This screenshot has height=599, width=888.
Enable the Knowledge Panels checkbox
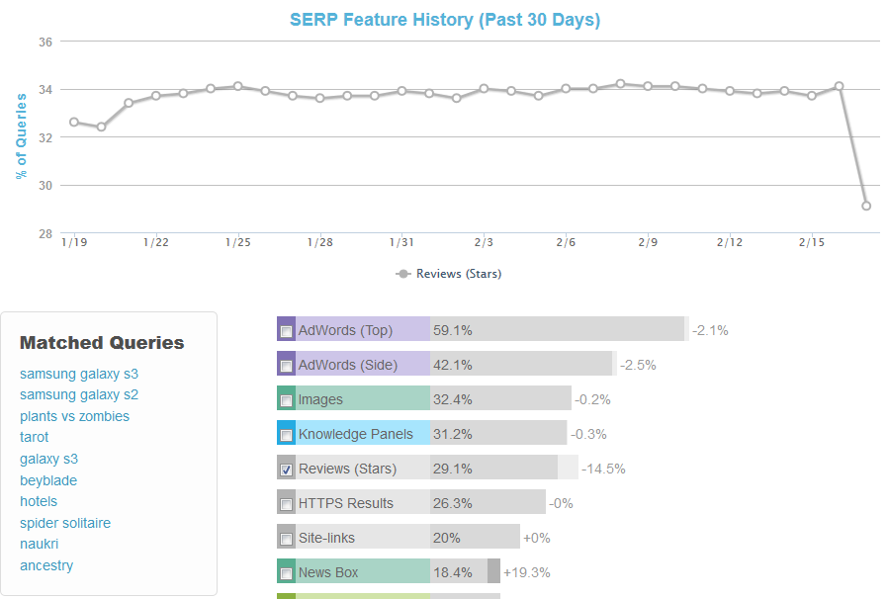(x=286, y=433)
